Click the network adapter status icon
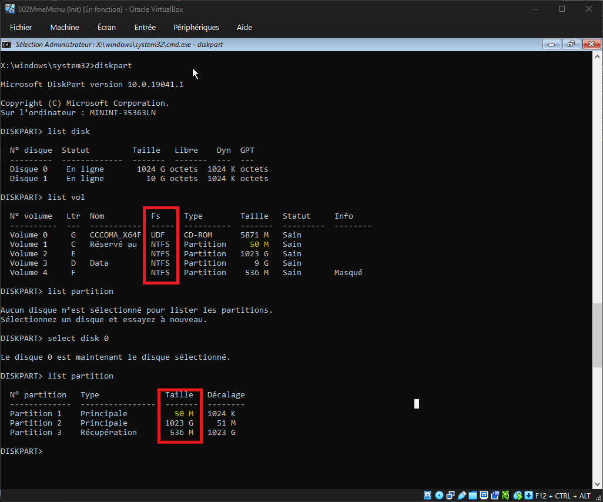This screenshot has height=502, width=603. [450, 496]
